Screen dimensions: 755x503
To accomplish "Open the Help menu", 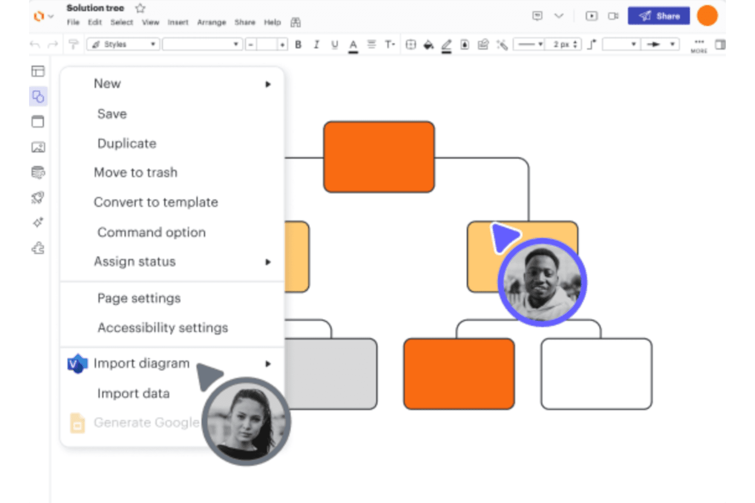I will 272,22.
